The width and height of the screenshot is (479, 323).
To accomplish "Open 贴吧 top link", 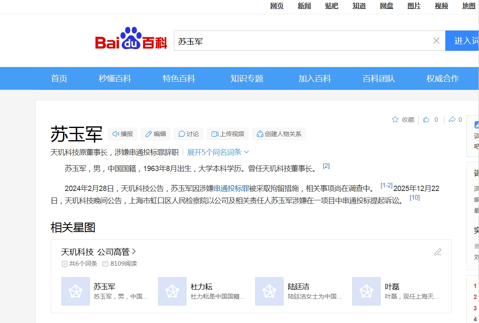I will [x=332, y=6].
